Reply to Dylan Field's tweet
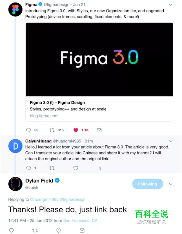 click(x=11, y=230)
